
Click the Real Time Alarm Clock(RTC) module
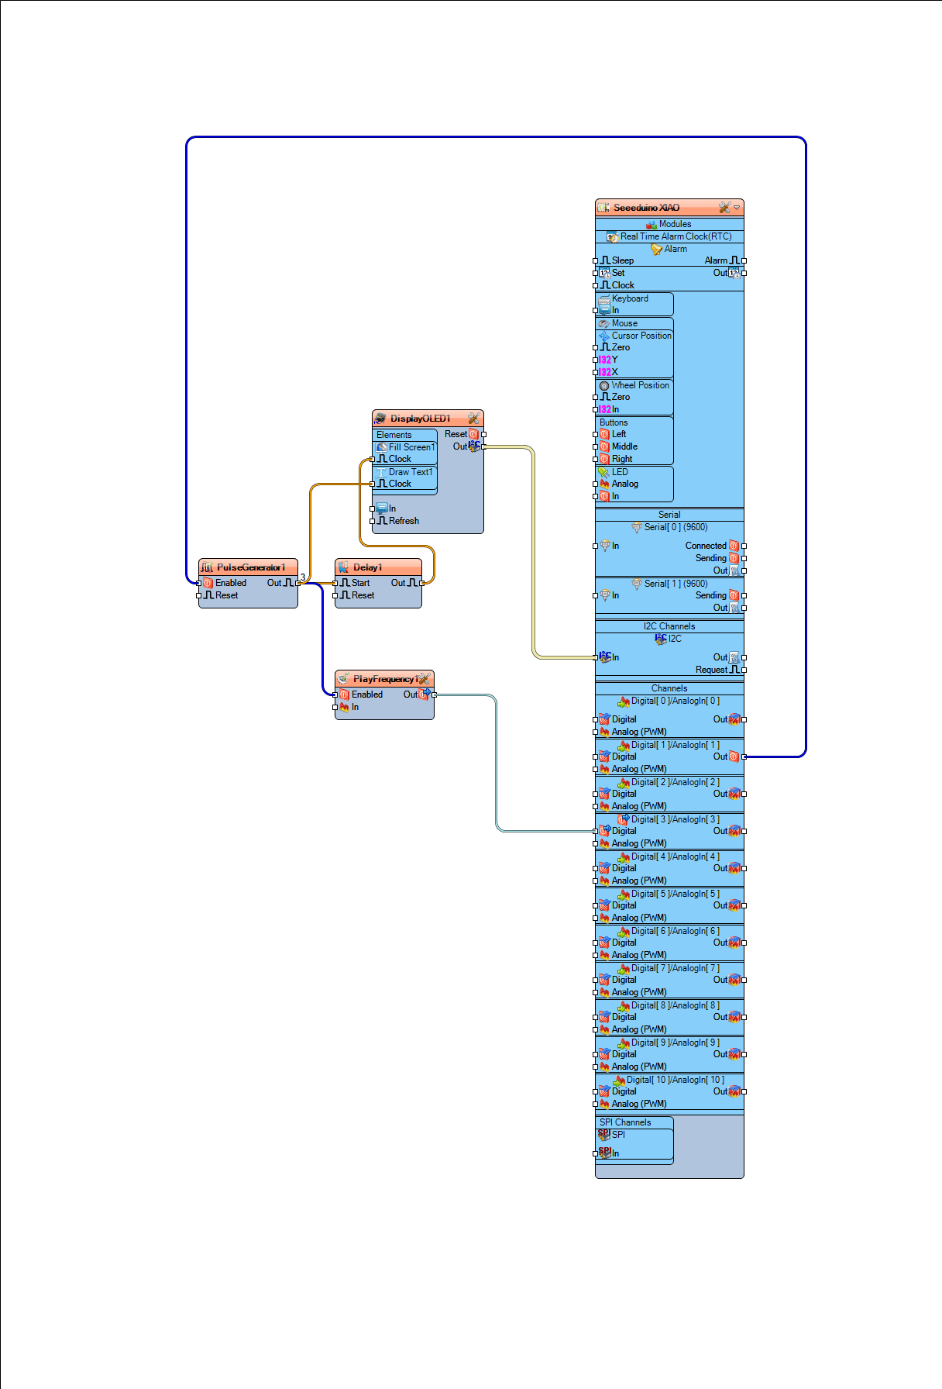(676, 236)
